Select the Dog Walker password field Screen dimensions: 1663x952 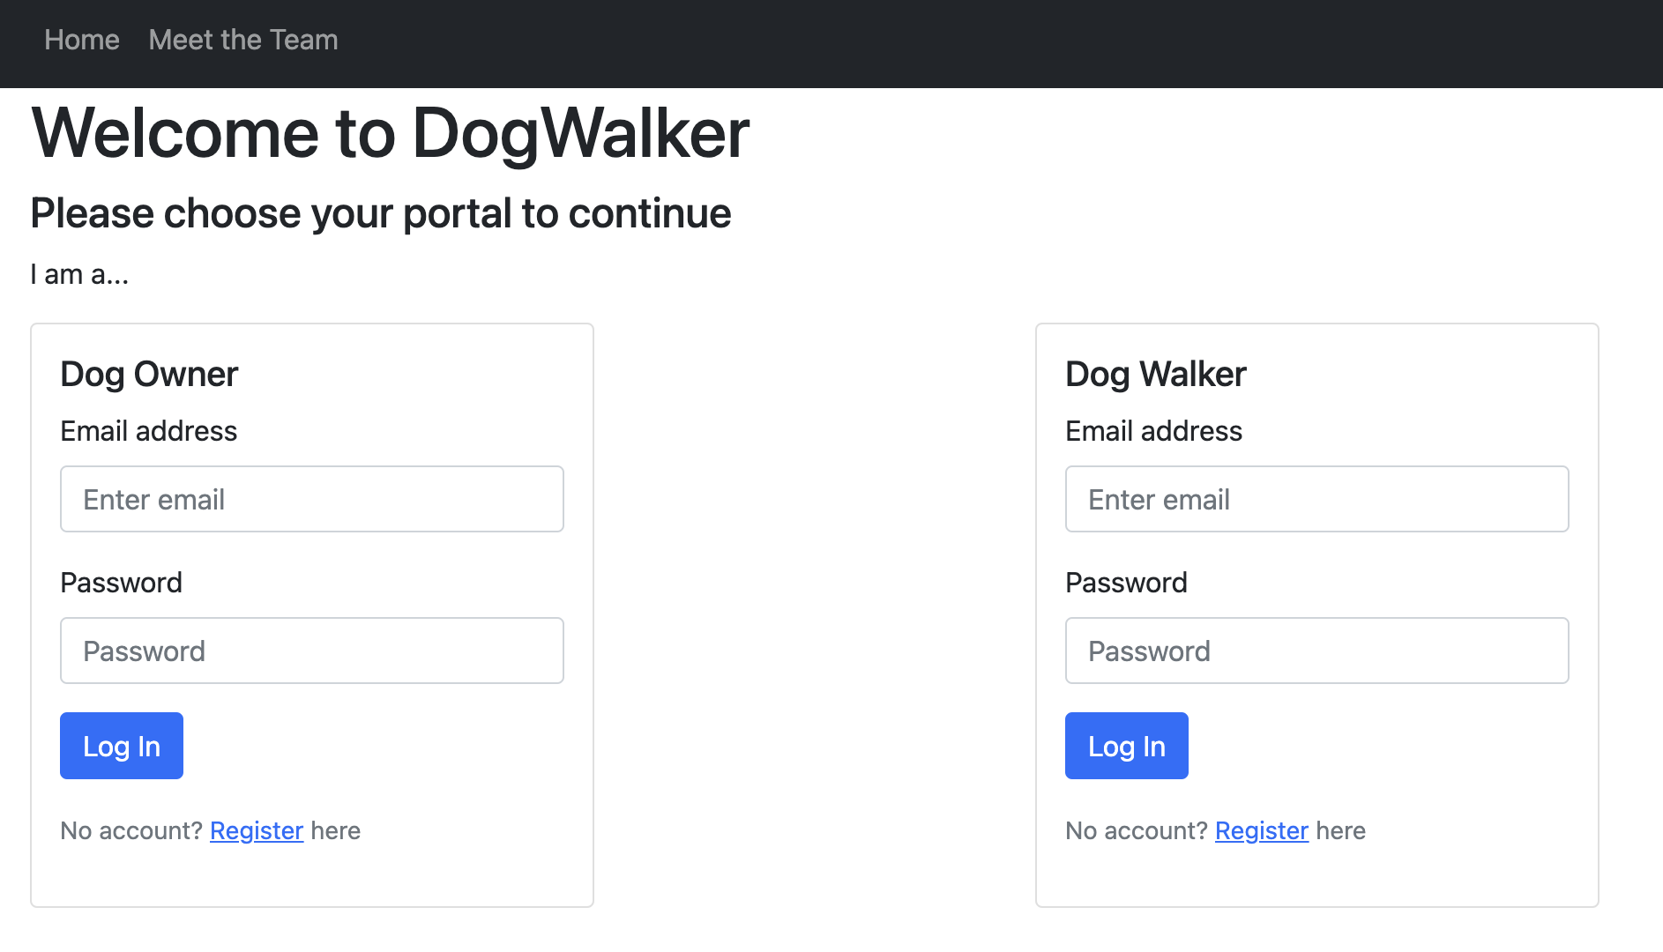(1317, 651)
